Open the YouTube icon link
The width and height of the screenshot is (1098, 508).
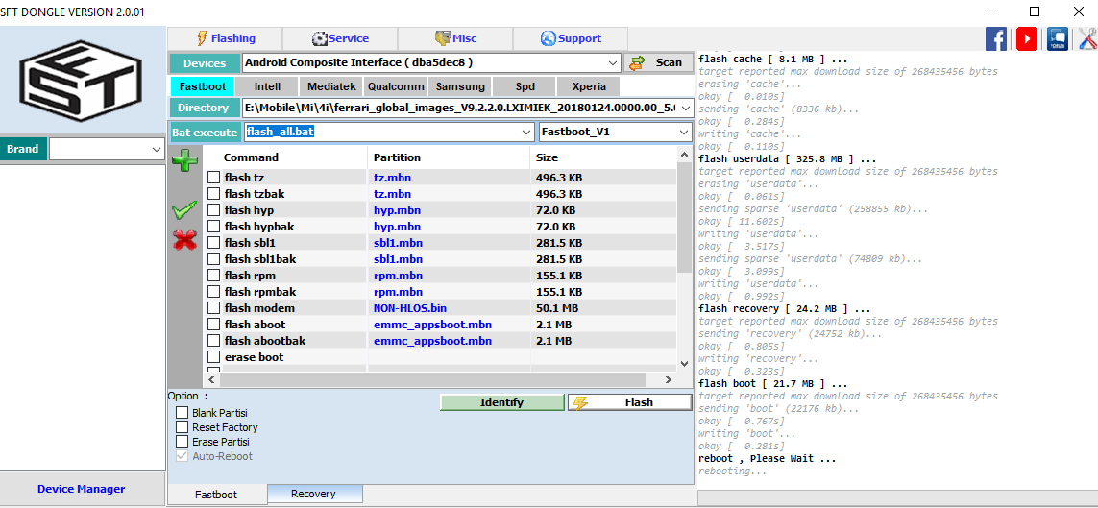click(1027, 39)
